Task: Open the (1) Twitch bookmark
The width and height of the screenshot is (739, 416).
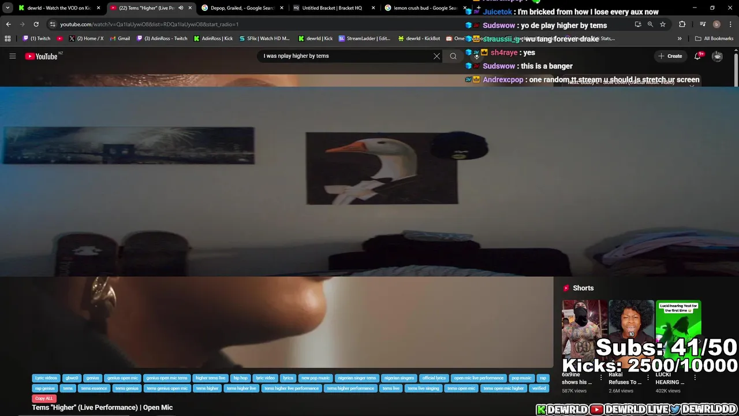Action: click(x=37, y=39)
